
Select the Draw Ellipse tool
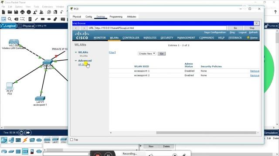click(49, 19)
